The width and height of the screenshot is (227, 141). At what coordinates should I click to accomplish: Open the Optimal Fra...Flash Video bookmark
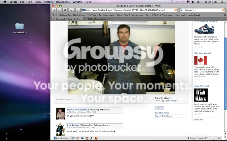pos(72,15)
